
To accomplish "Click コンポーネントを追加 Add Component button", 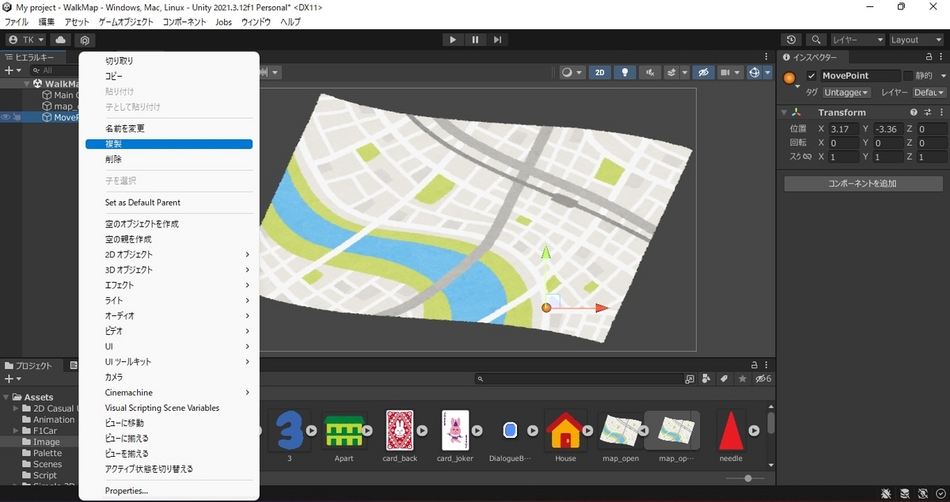I will point(863,184).
